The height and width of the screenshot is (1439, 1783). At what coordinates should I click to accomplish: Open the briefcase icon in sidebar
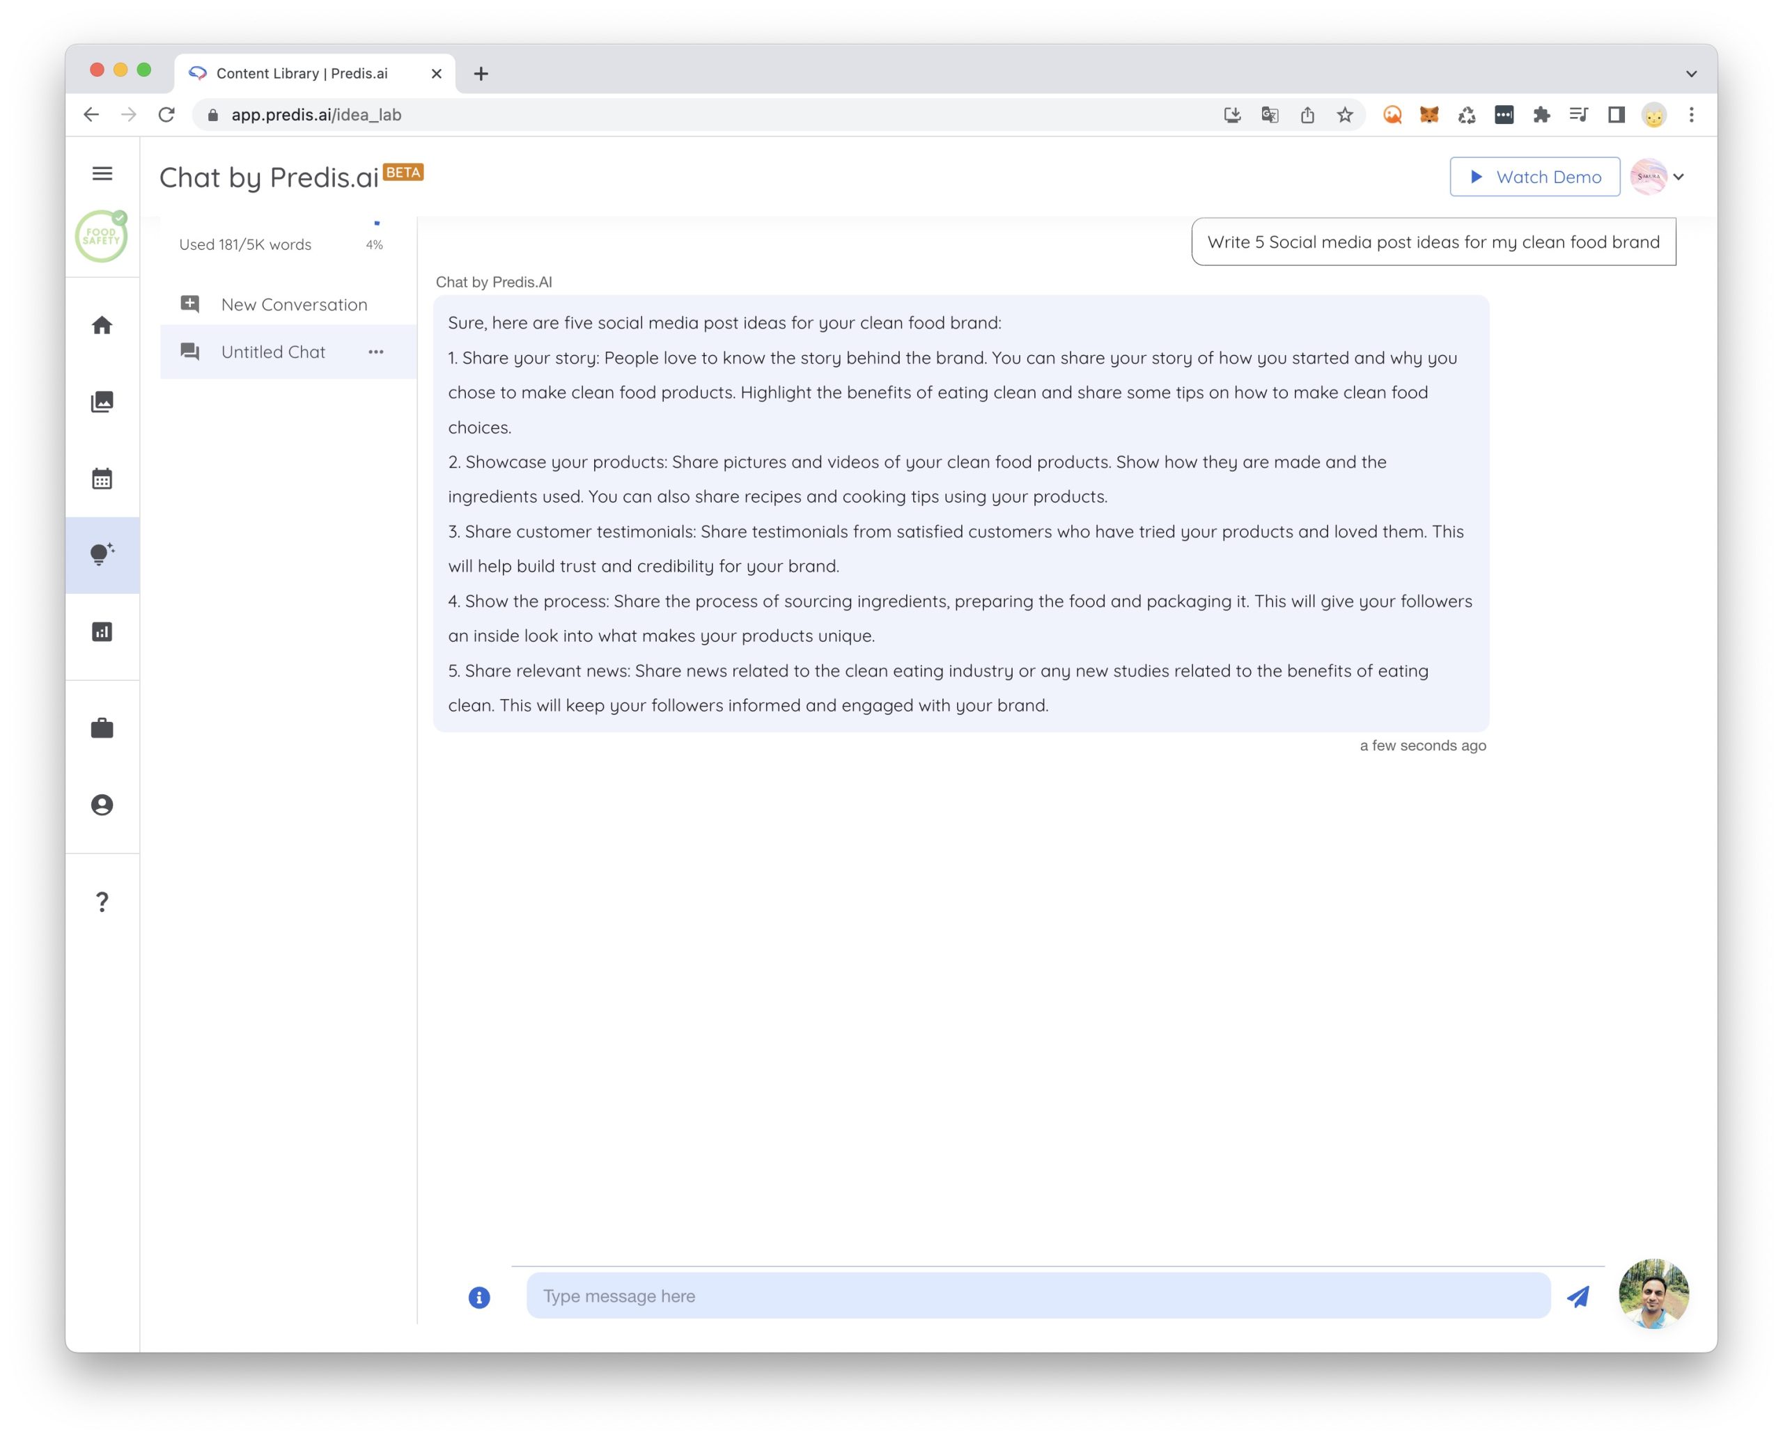[102, 728]
